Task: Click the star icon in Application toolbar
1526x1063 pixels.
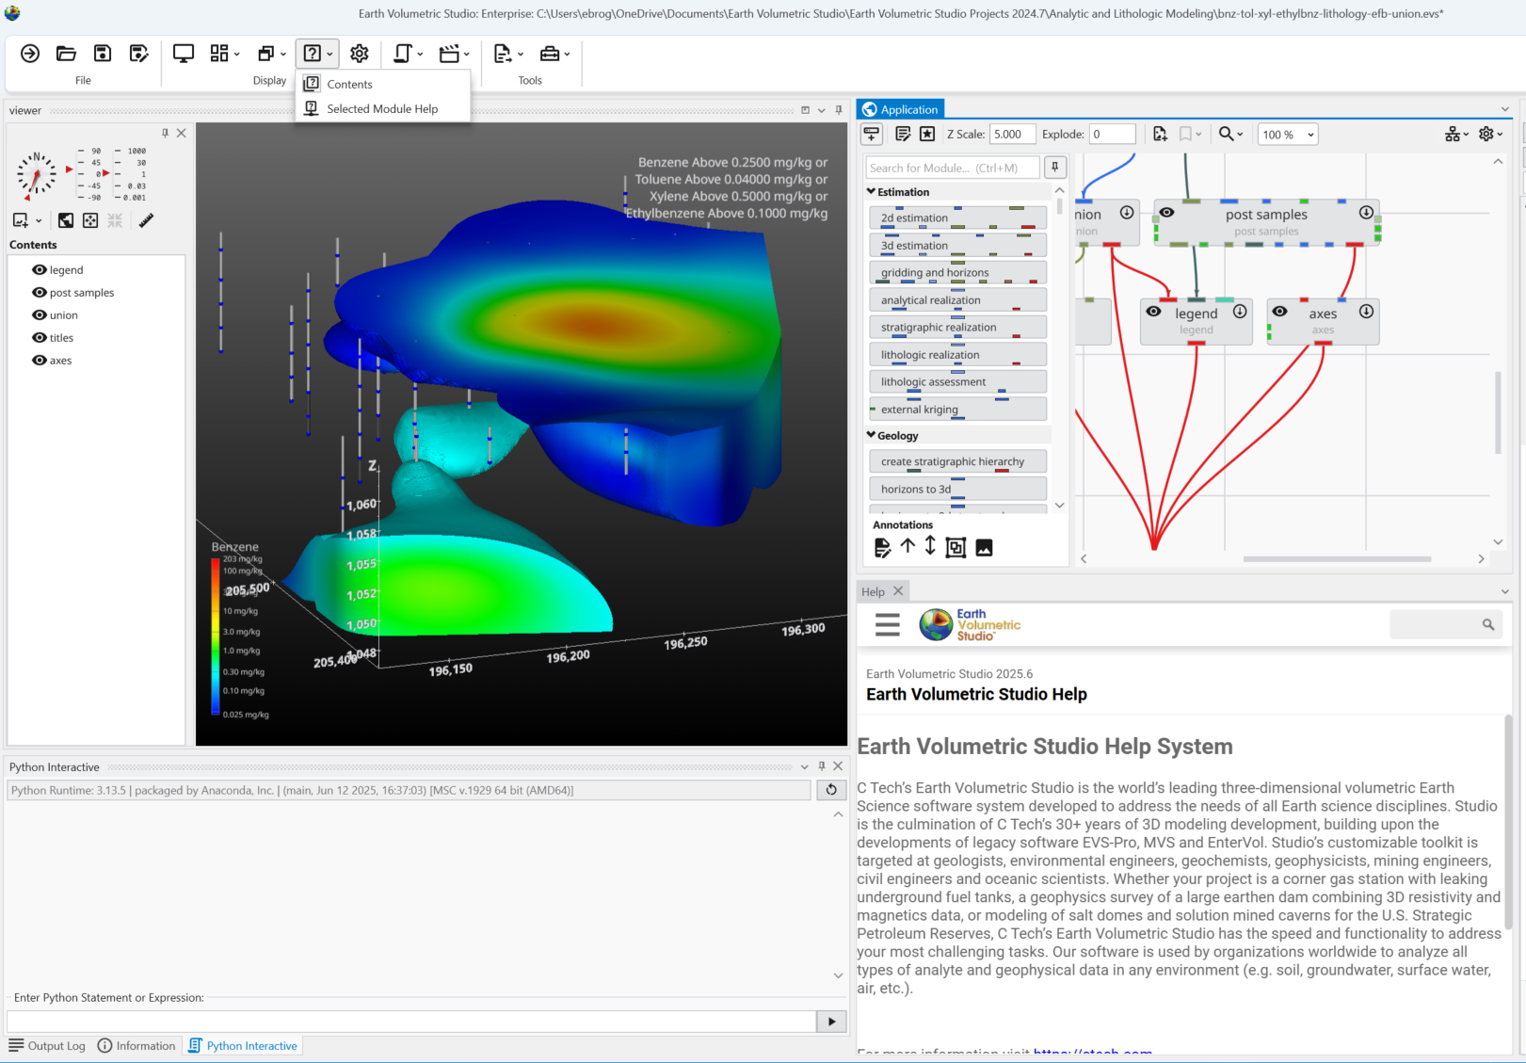Action: (x=927, y=135)
